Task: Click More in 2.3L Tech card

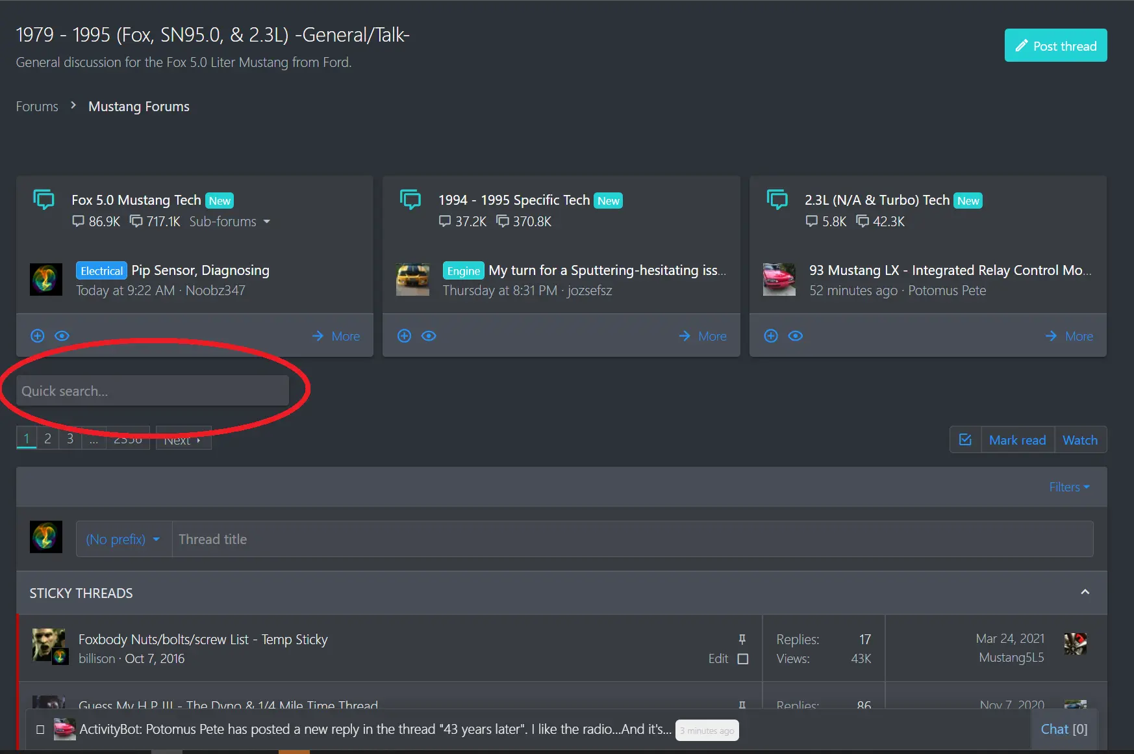Action: click(x=1069, y=336)
